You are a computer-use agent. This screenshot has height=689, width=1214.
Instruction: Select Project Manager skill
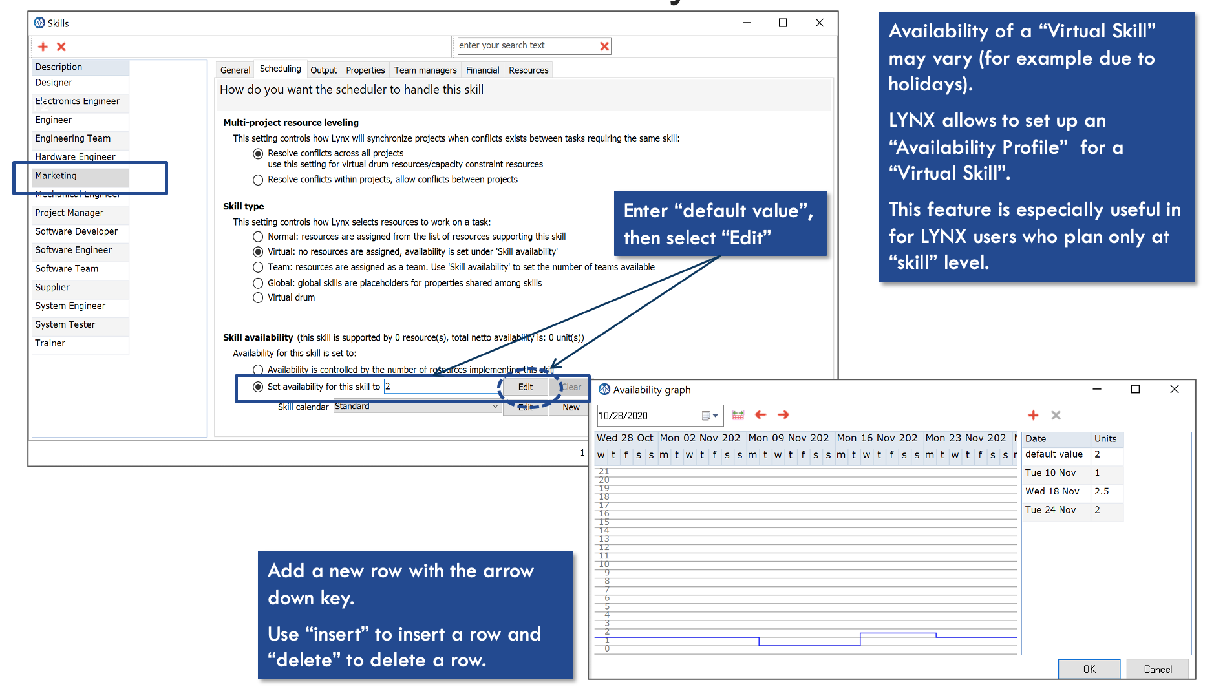coord(80,213)
